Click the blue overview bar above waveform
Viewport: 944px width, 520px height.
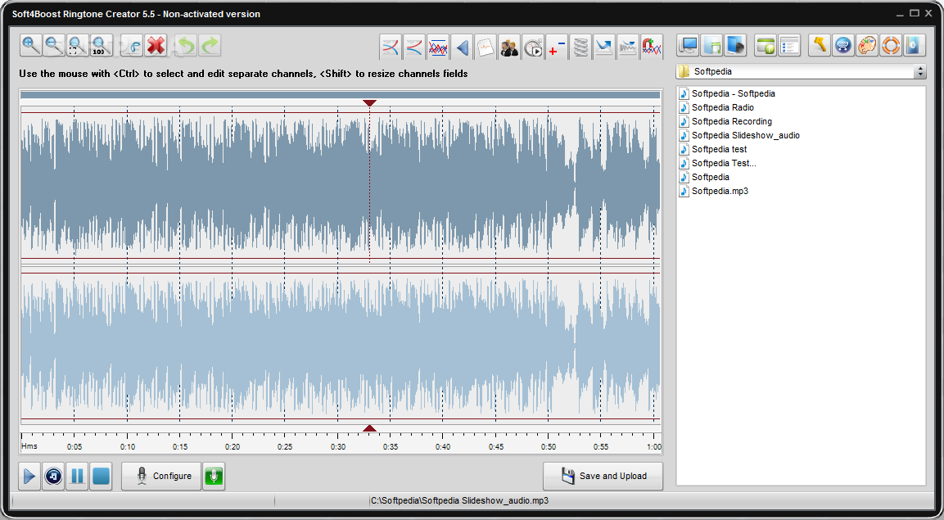tap(341, 94)
